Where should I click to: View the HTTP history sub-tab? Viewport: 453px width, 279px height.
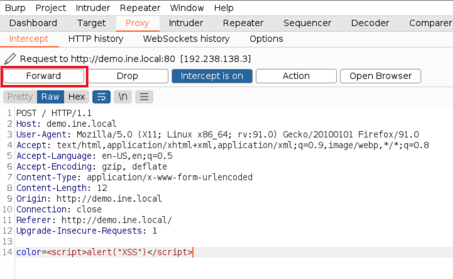coord(95,39)
